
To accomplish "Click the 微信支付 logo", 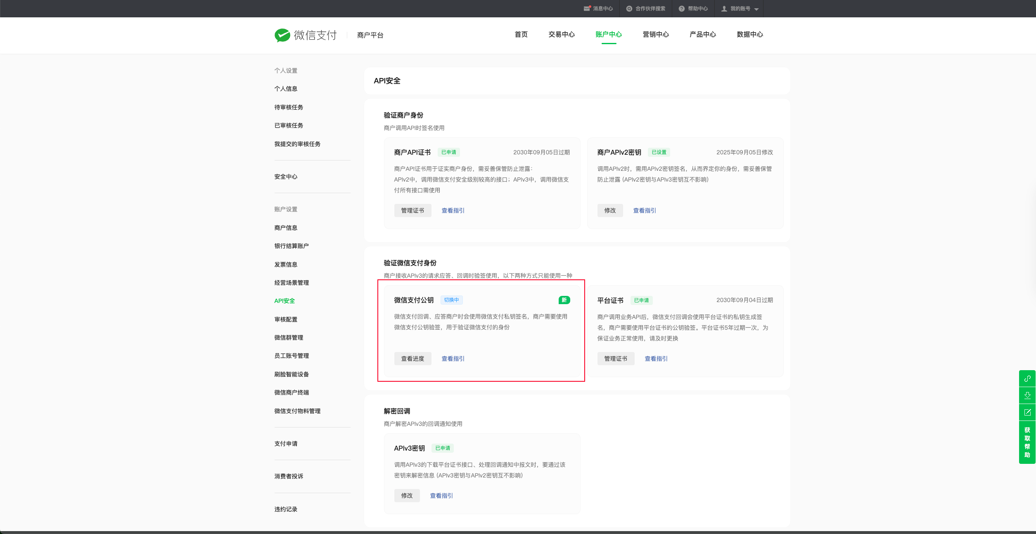I will point(306,35).
